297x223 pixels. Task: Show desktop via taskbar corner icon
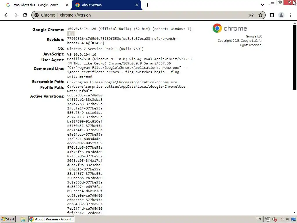[294, 220]
